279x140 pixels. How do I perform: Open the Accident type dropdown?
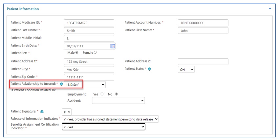(x=118, y=101)
